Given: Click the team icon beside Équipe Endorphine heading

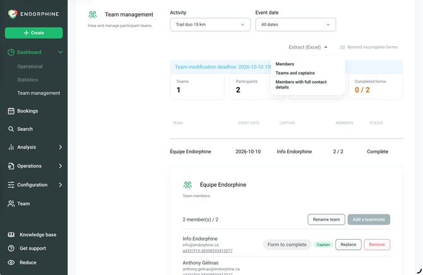Looking at the screenshot, I should (x=188, y=185).
